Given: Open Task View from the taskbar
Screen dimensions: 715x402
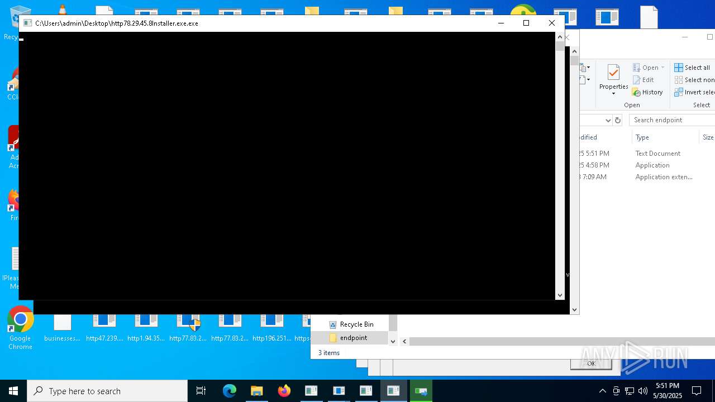Looking at the screenshot, I should 201,391.
